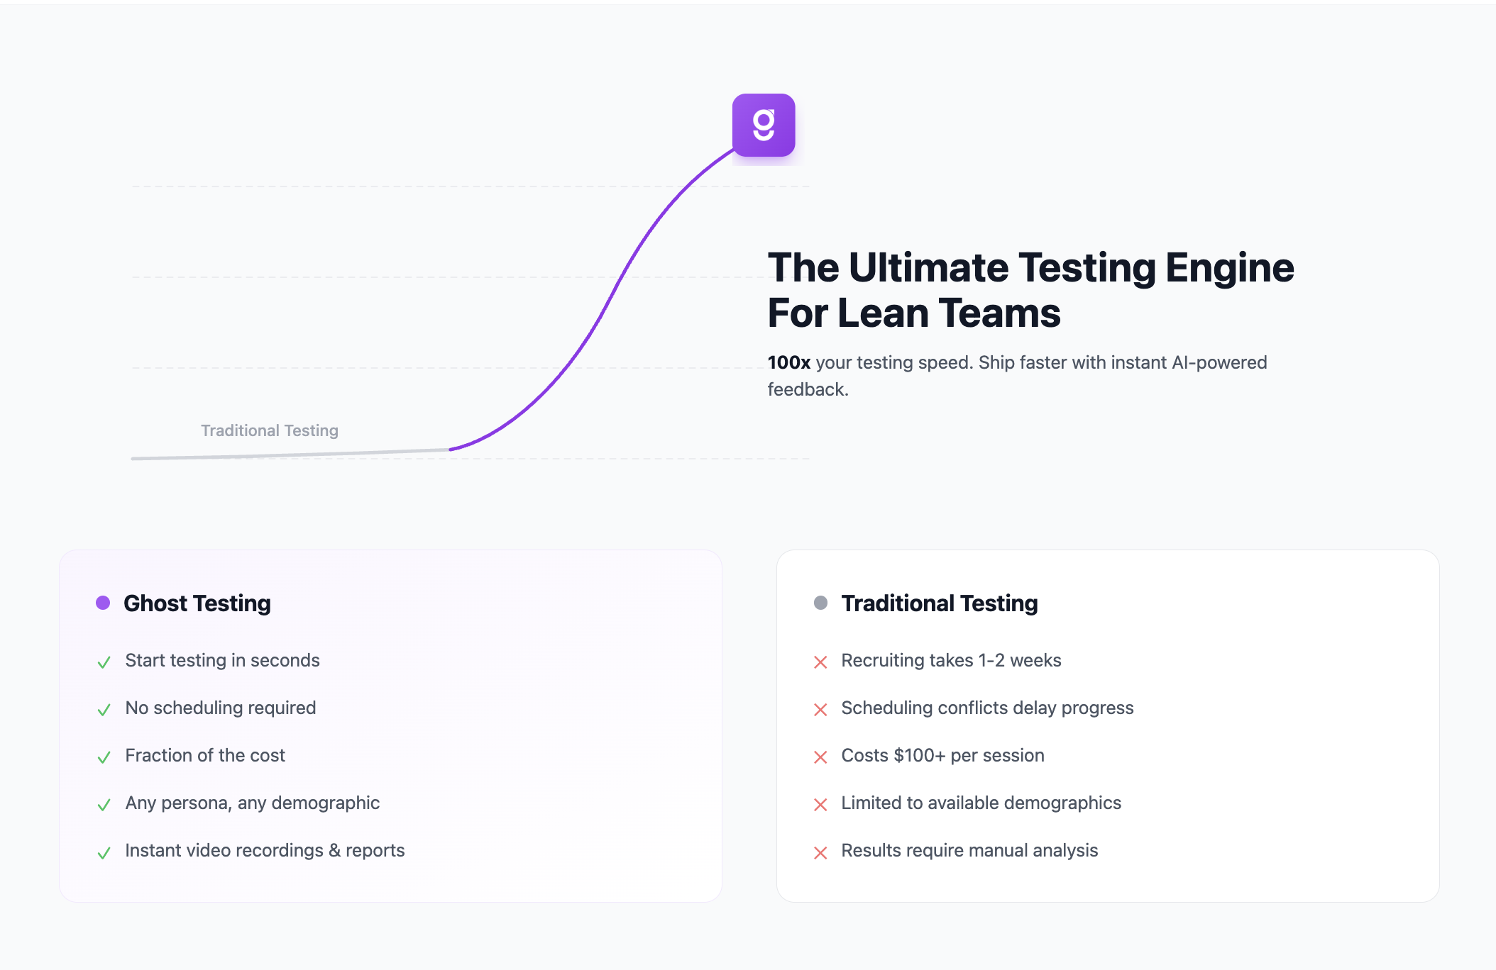Screen dimensions: 1496x970
Task: Click the Ghost Testing card heading
Action: (197, 603)
